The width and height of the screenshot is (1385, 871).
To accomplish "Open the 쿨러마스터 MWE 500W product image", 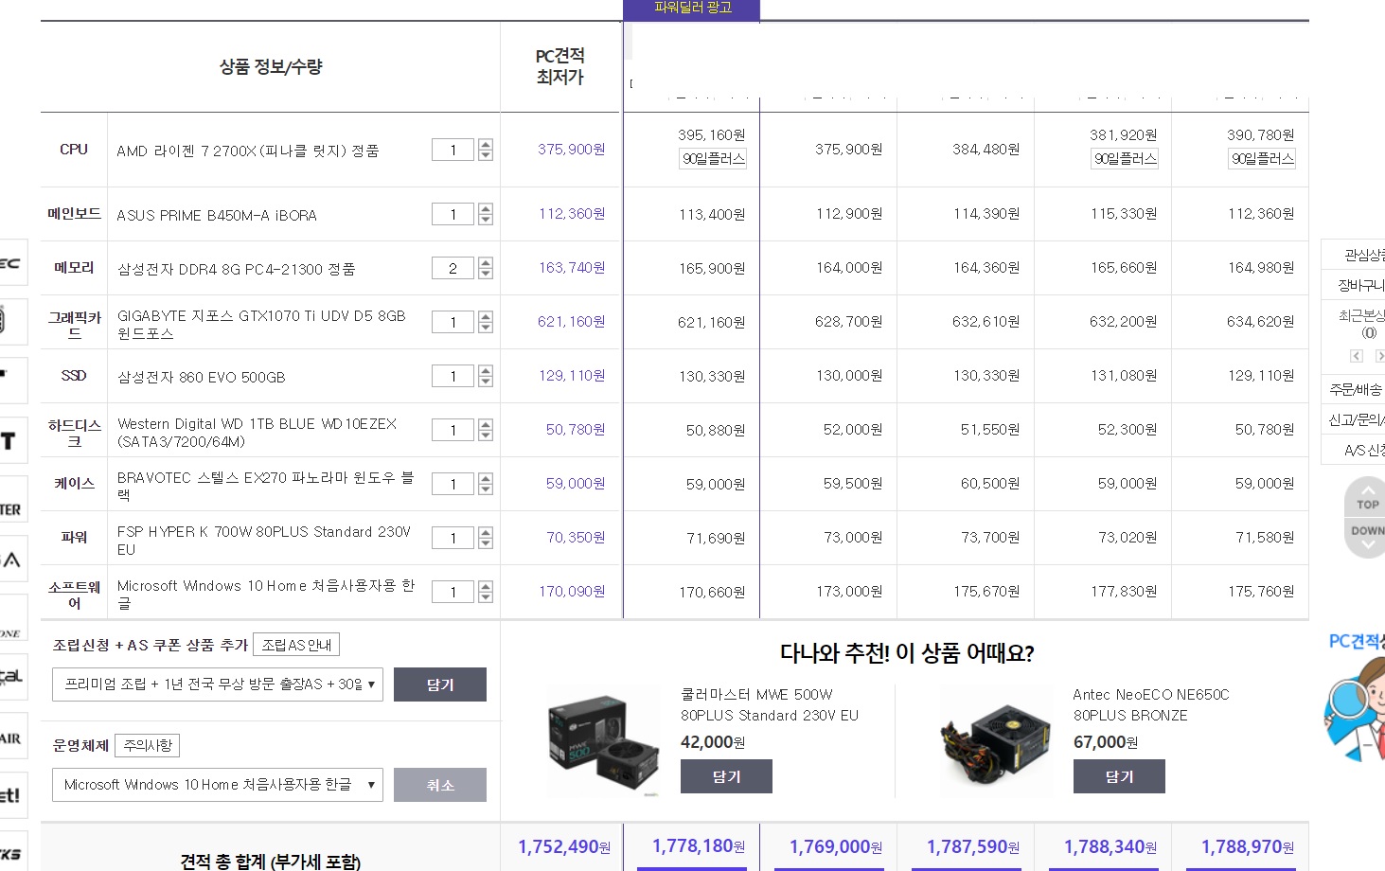I will (x=603, y=743).
